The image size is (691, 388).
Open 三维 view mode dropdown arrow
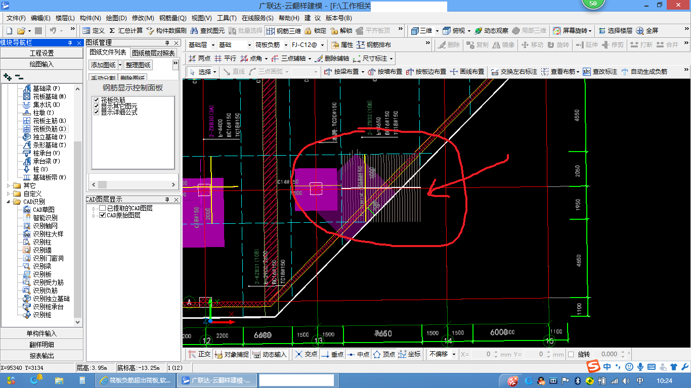pos(437,31)
